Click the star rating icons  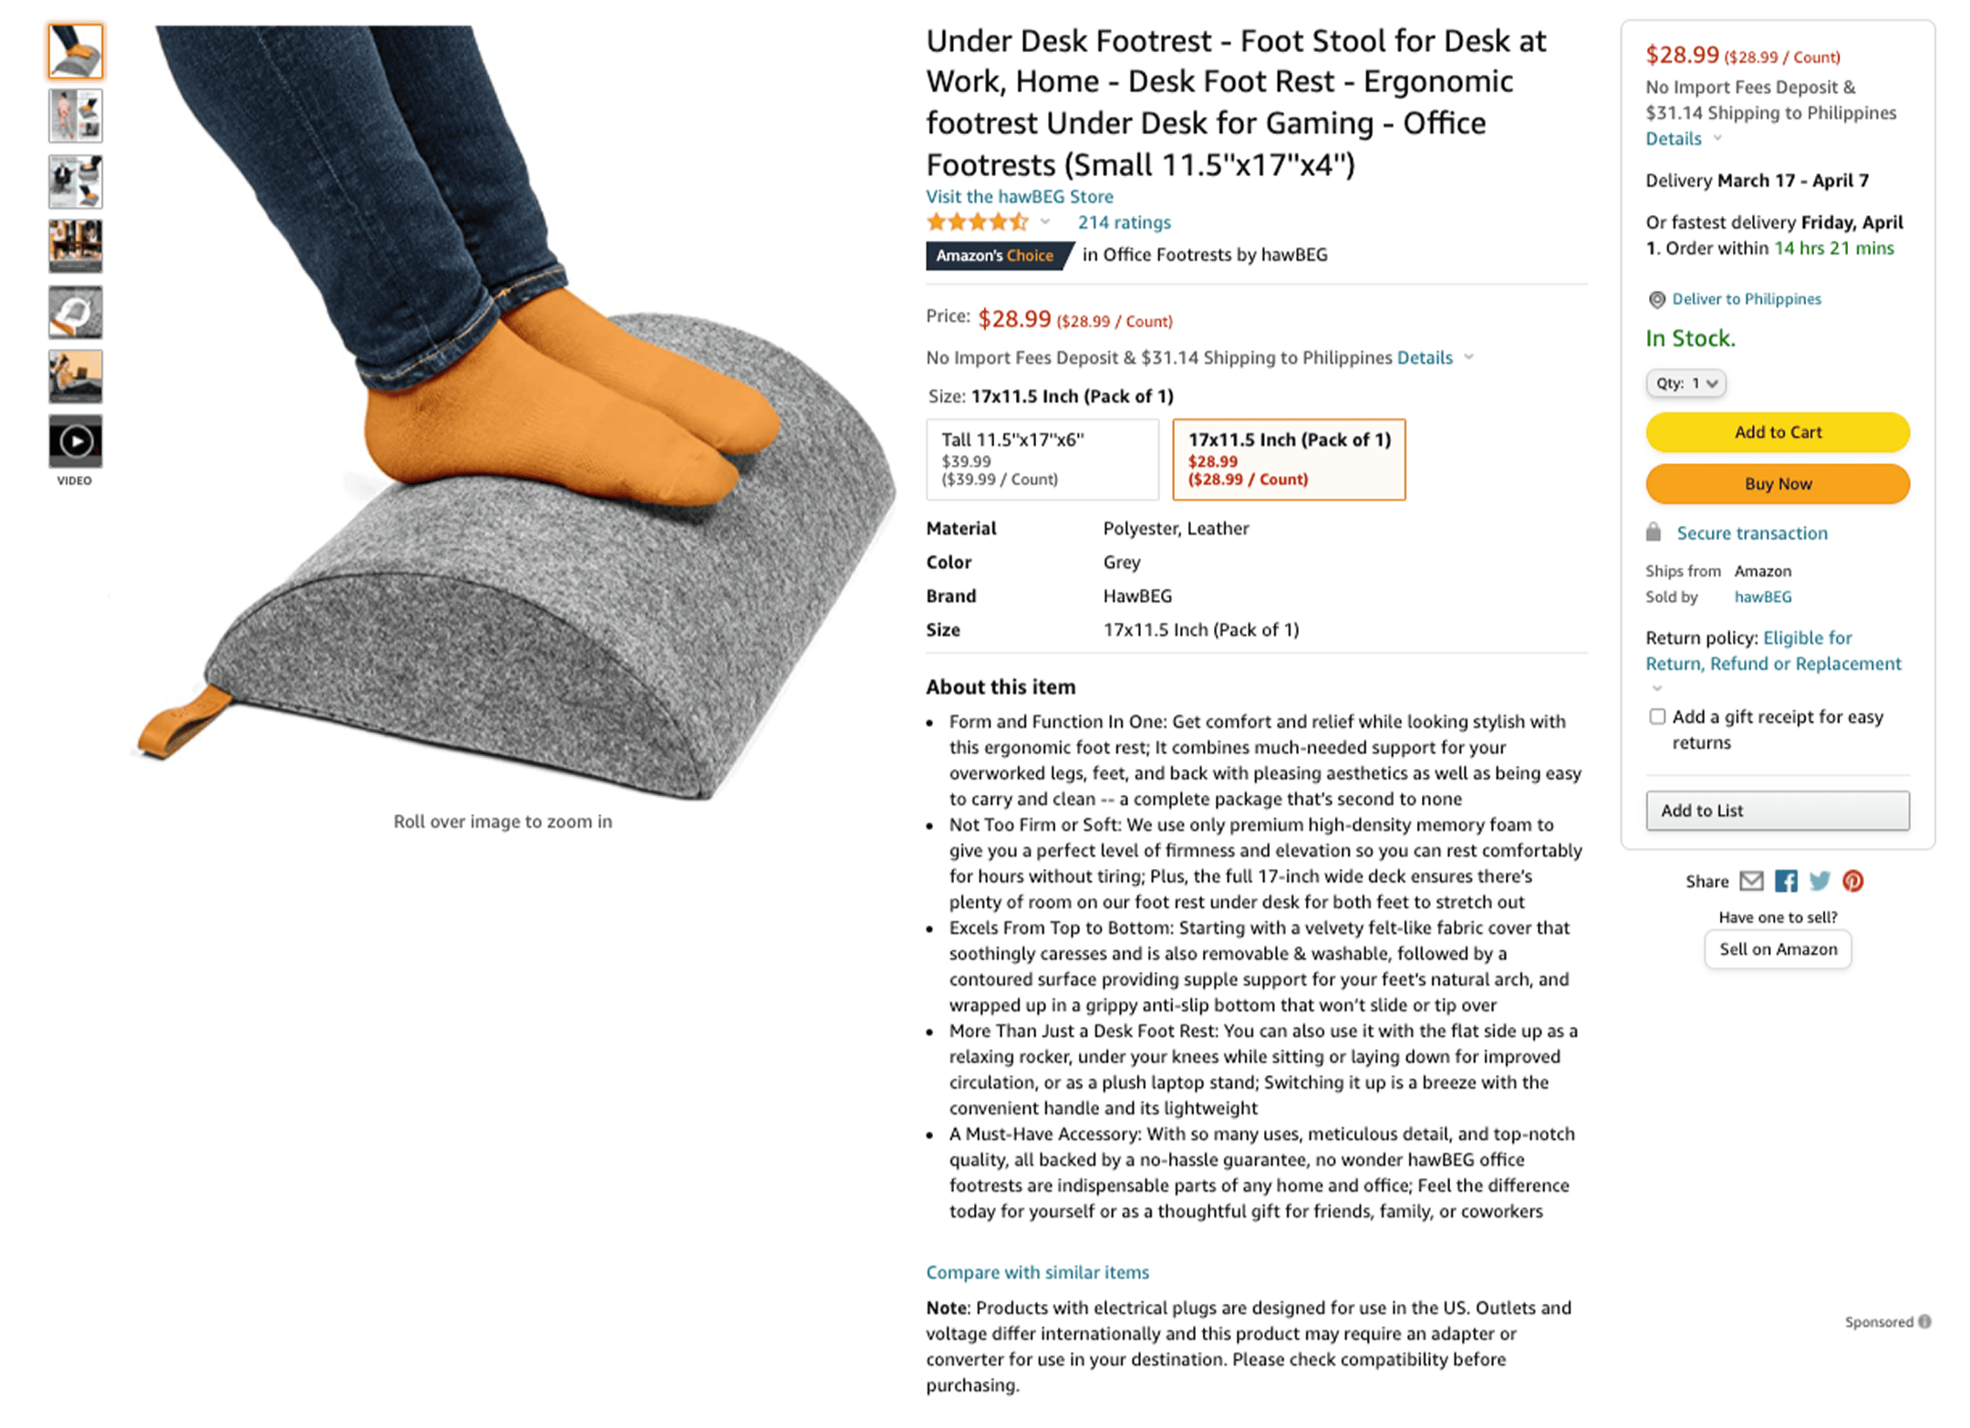(977, 222)
